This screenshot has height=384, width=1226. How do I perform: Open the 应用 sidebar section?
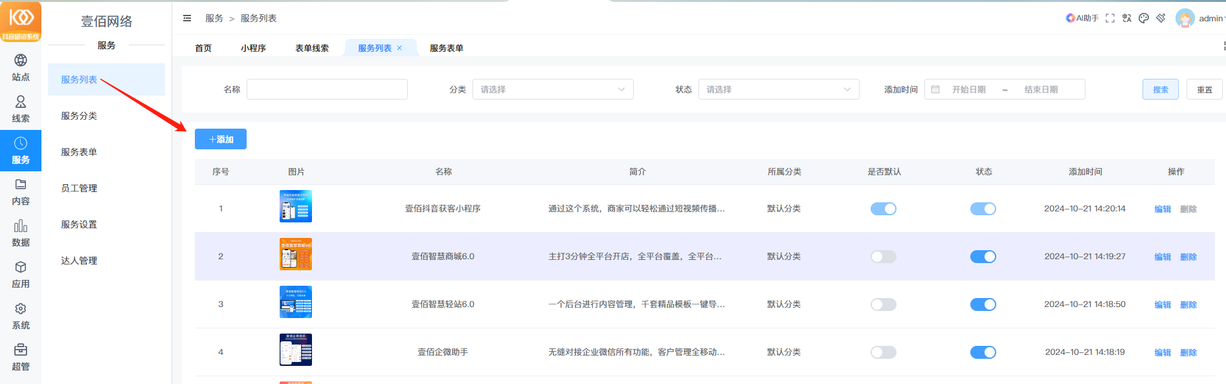point(21,275)
